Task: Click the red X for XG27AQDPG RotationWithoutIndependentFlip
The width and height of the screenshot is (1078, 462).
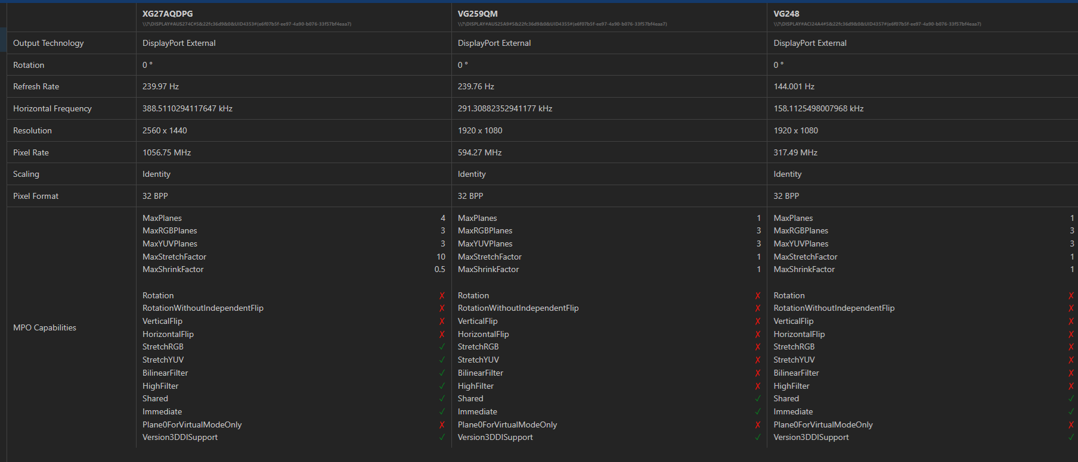Action: coord(442,308)
